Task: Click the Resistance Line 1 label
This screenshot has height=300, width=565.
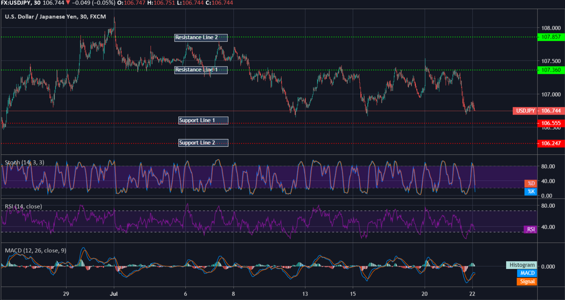Action: click(201, 70)
